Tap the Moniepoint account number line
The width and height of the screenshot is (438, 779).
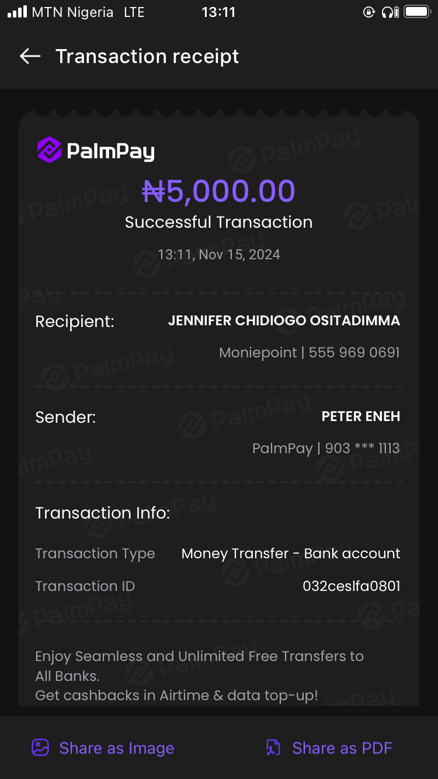tap(310, 353)
